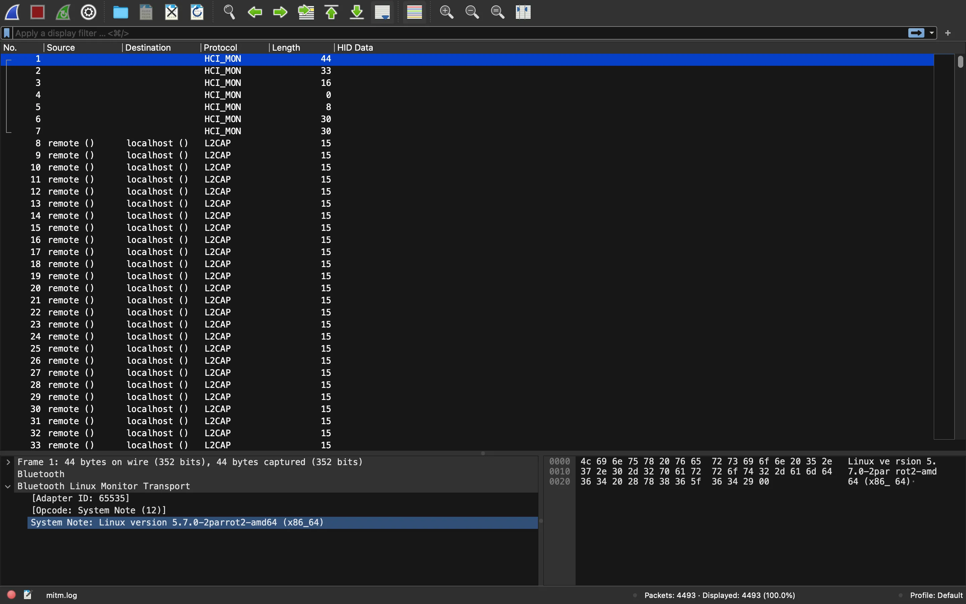Select L2CAP packet number 33
966x604 pixels.
pos(467,445)
